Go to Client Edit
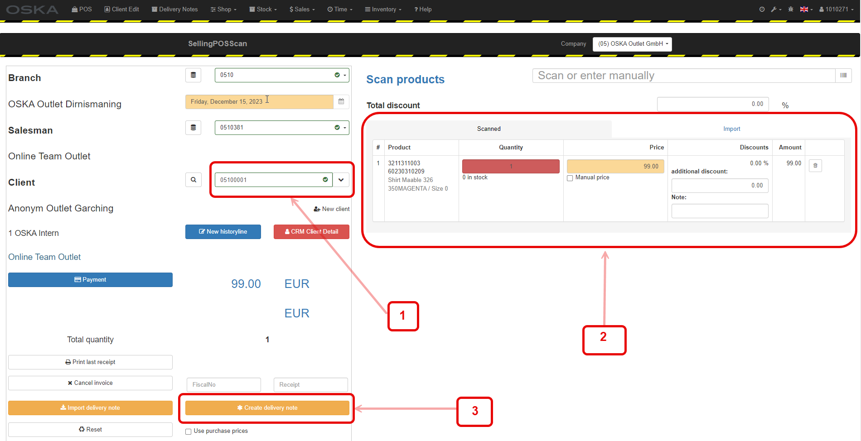Image resolution: width=861 pixels, height=441 pixels. click(121, 9)
